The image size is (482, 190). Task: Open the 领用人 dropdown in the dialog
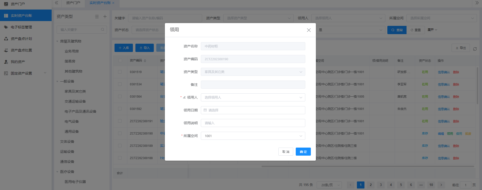point(253,97)
